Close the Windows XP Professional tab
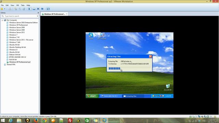 [x=67, y=14]
